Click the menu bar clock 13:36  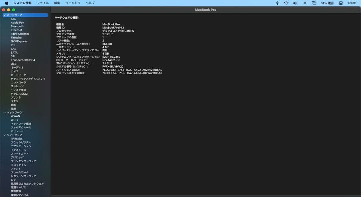point(352,3)
